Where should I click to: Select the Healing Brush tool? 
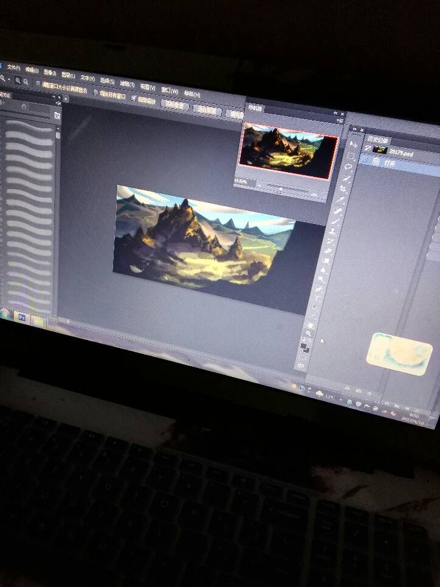(x=337, y=210)
